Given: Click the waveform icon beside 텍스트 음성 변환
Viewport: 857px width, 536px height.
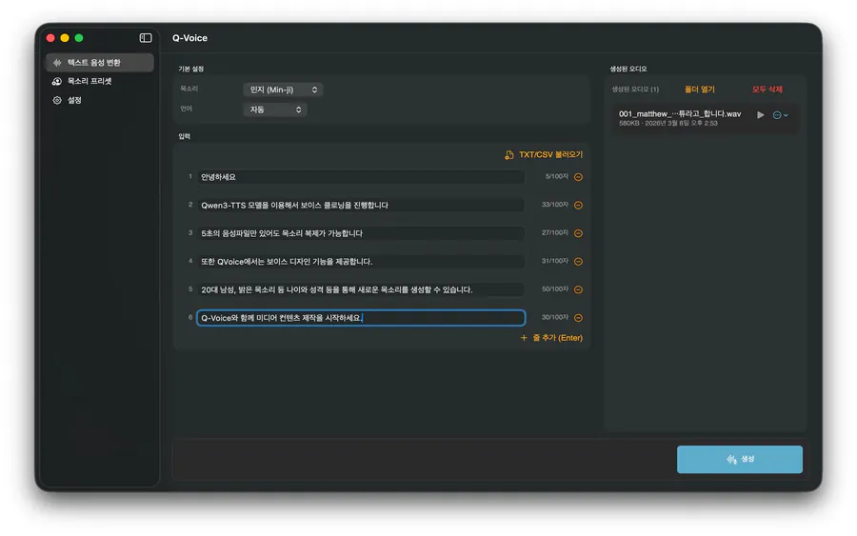Looking at the screenshot, I should point(57,62).
